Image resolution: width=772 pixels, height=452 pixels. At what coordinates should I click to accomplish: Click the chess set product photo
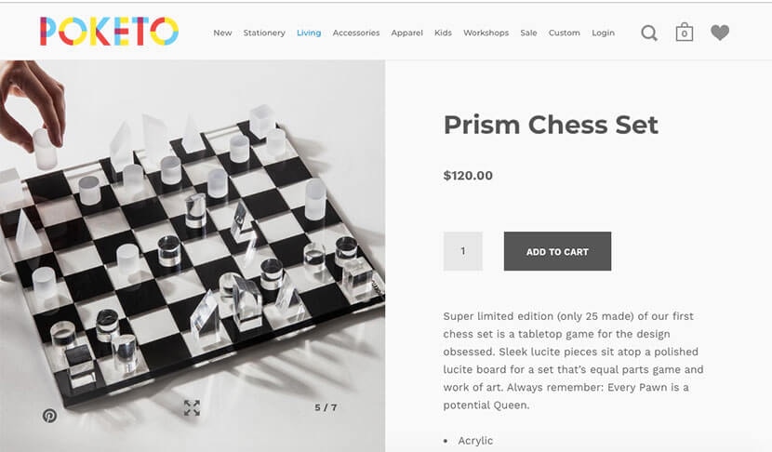pyautogui.click(x=193, y=242)
